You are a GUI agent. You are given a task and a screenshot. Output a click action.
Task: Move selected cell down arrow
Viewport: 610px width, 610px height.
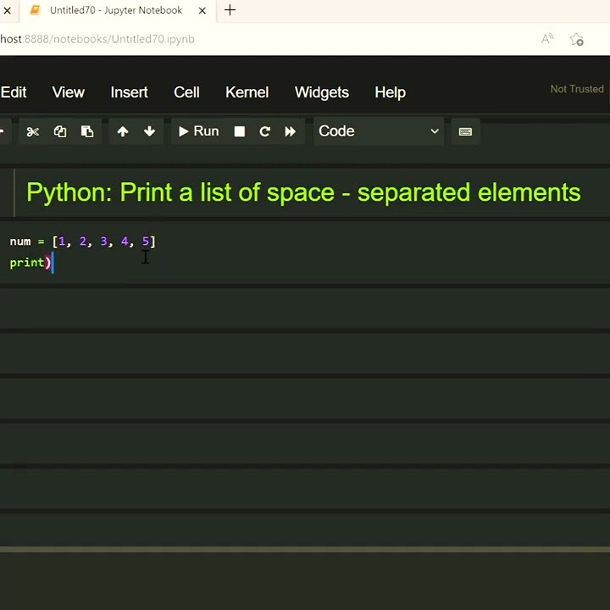pyautogui.click(x=149, y=132)
